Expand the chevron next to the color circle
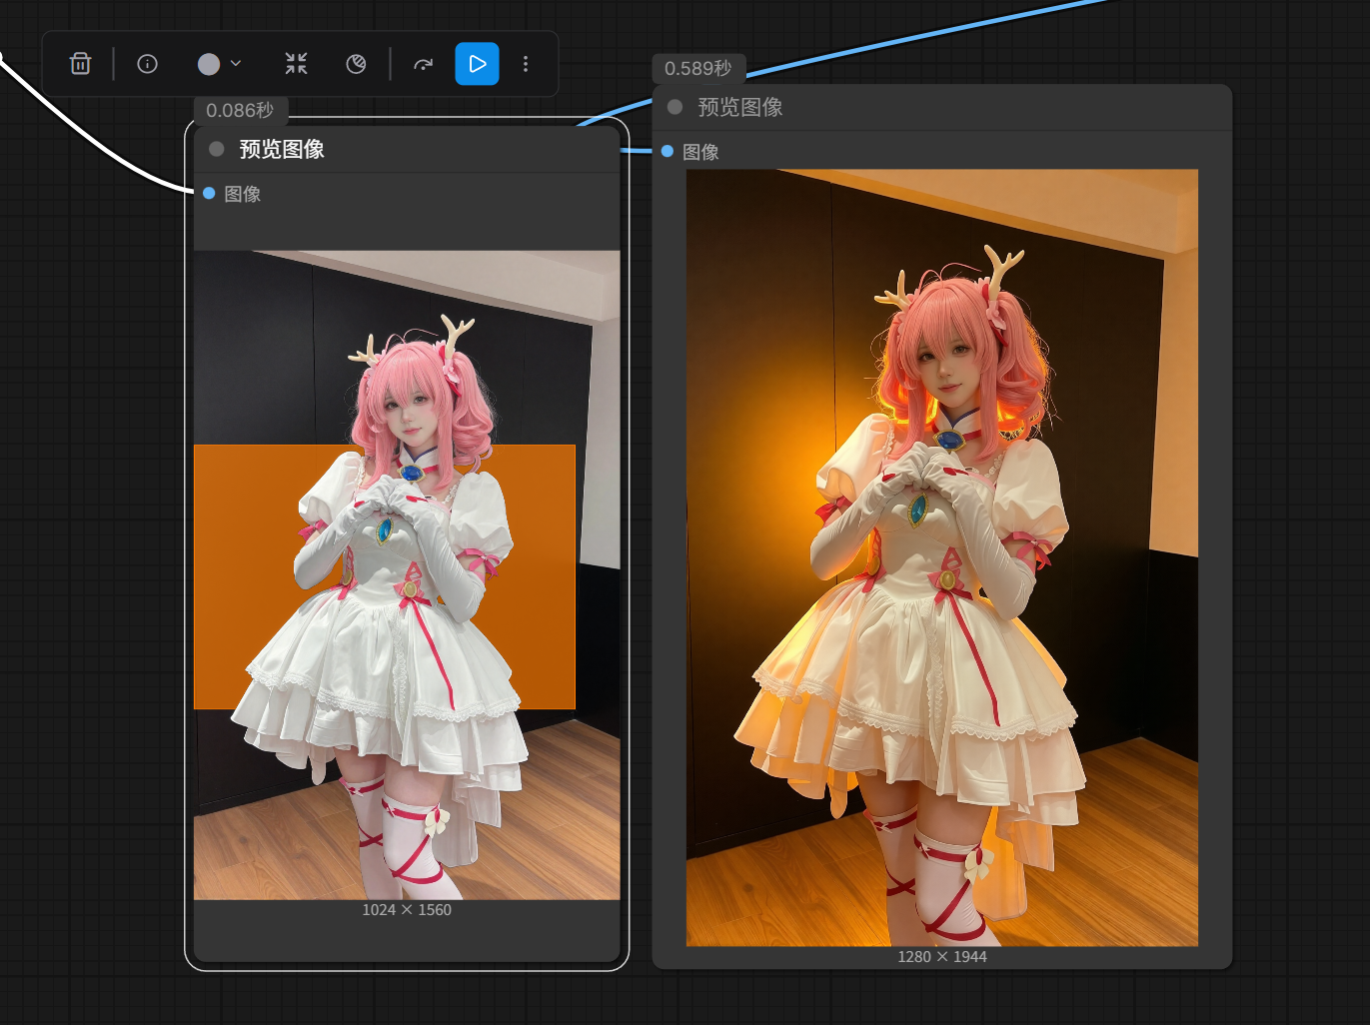1370x1025 pixels. (236, 64)
